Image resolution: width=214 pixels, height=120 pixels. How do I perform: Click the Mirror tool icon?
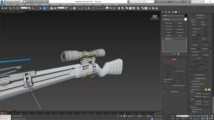point(111,8)
